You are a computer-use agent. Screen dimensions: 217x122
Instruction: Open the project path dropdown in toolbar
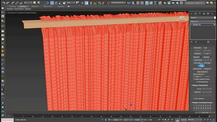click(x=195, y=3)
